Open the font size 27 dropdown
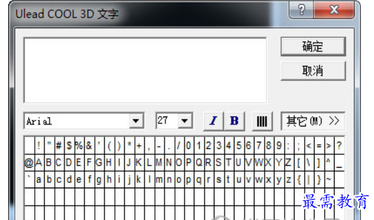Image resolution: width=374 pixels, height=220 pixels. coord(184,121)
